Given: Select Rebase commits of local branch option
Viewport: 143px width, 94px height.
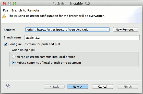Looking at the screenshot, I should pyautogui.click(x=14, y=63).
